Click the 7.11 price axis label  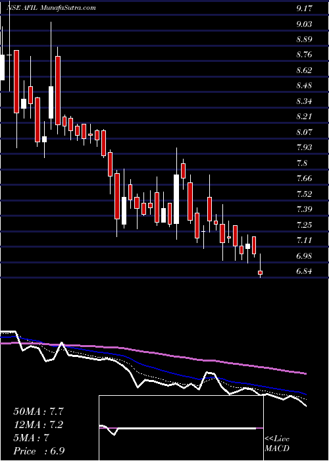(304, 241)
